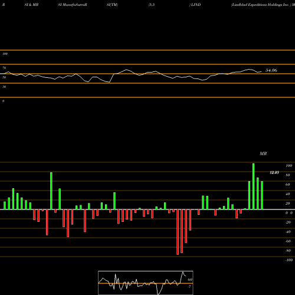Click the tallest green MR bar
This screenshot has height=295, width=295.
[x=253, y=186]
